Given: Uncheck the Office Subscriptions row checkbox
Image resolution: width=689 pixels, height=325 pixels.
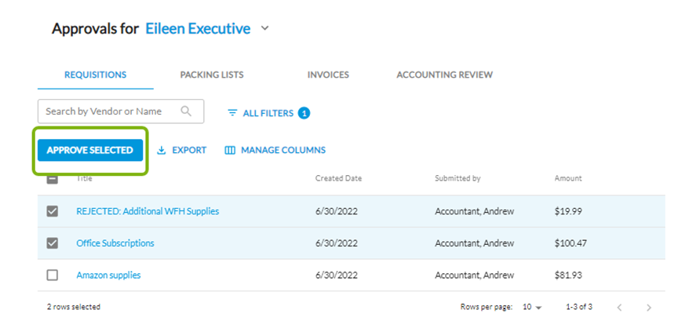Looking at the screenshot, I should point(53,243).
